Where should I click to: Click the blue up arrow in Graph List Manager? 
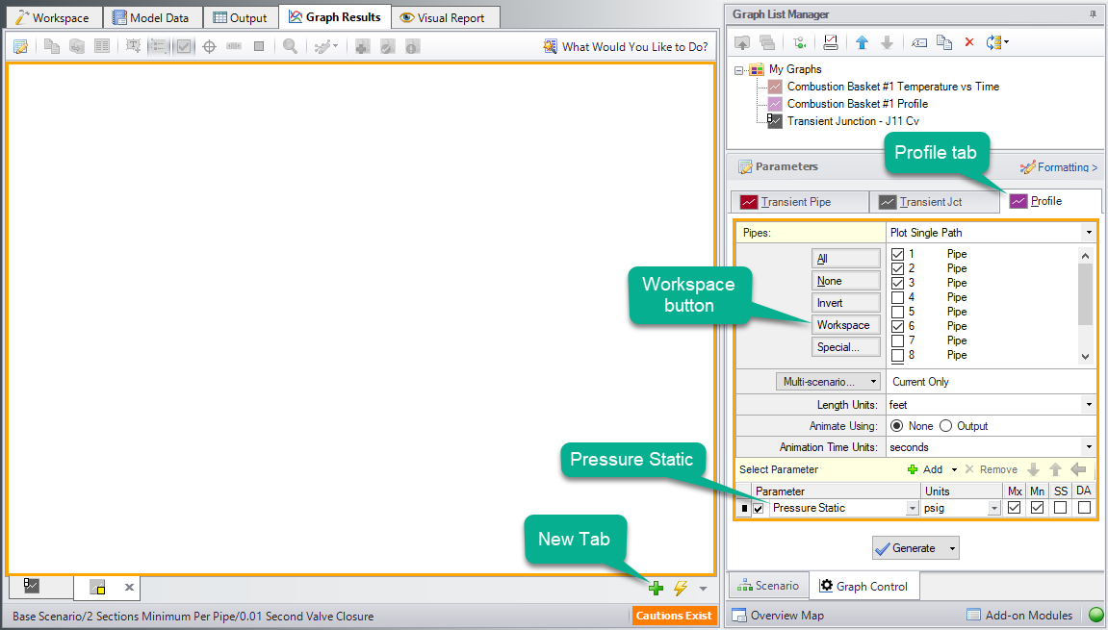tap(862, 42)
